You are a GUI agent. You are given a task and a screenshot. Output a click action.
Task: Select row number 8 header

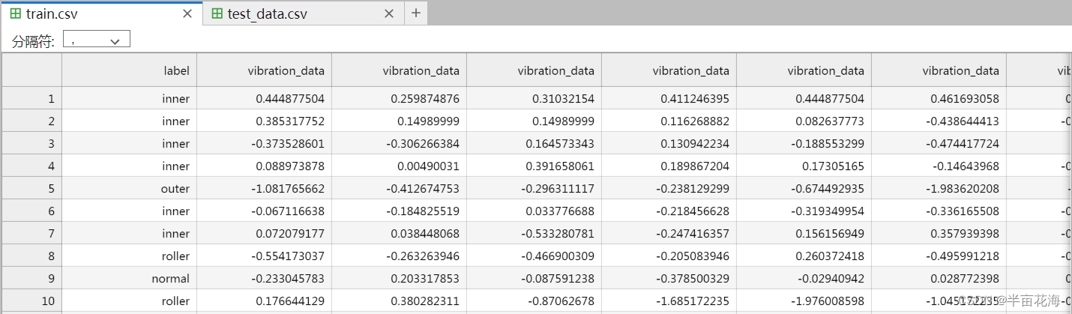coord(31,256)
